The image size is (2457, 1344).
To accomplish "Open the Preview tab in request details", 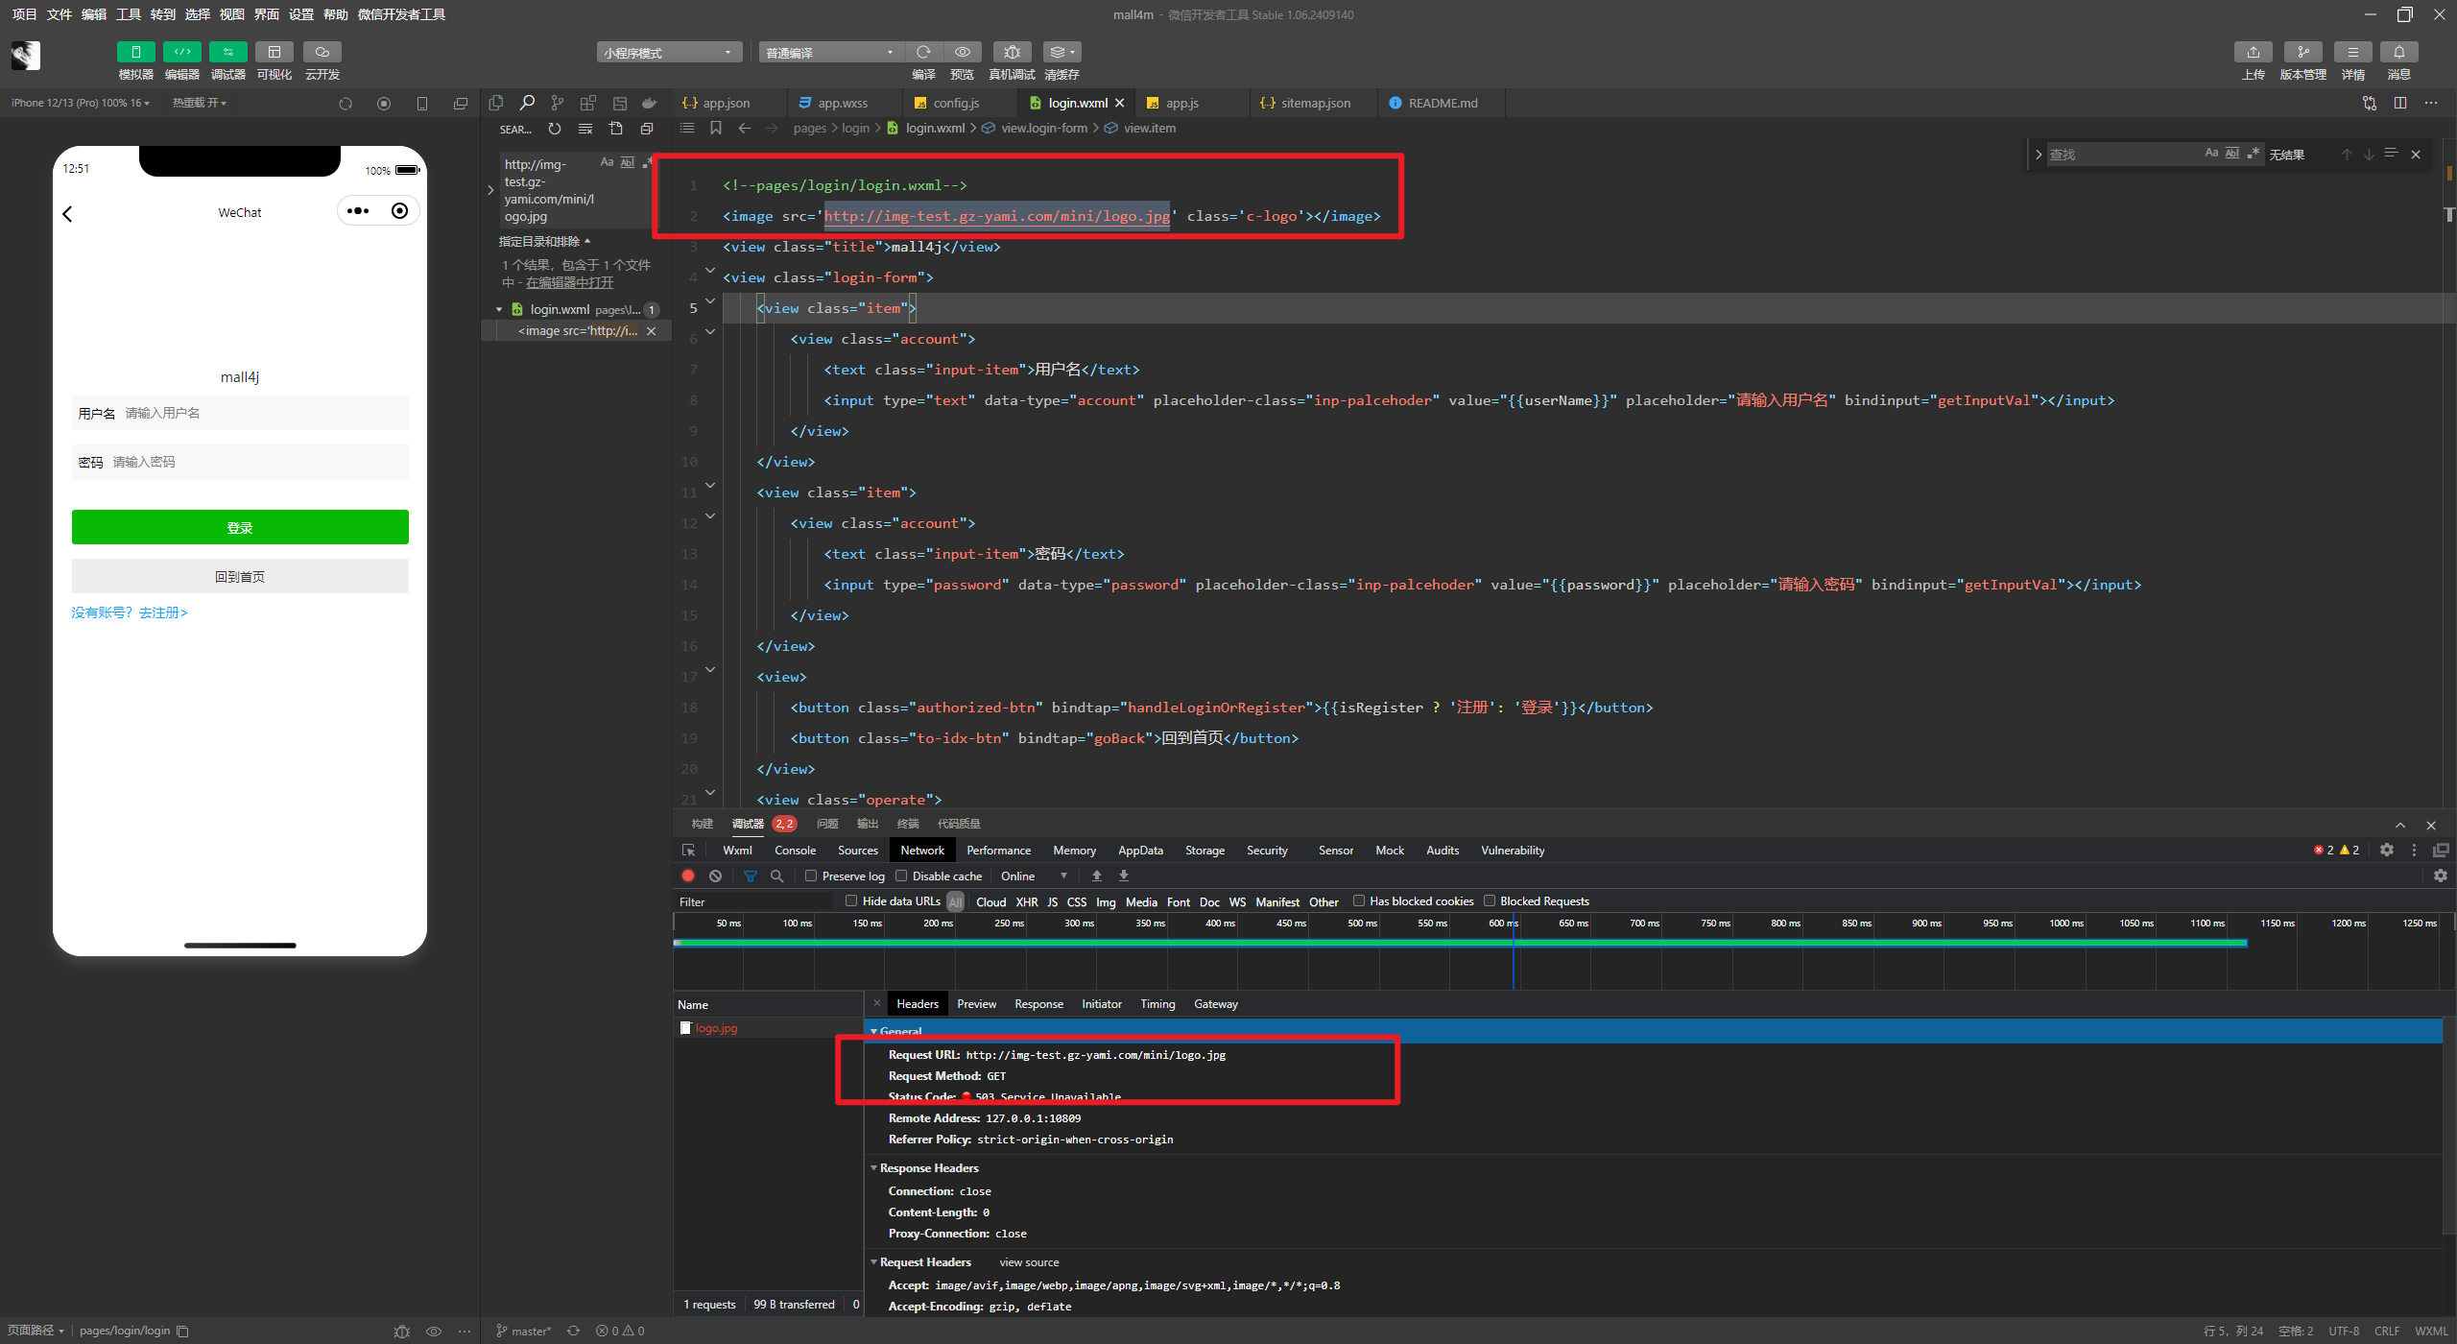I will pyautogui.click(x=976, y=1004).
